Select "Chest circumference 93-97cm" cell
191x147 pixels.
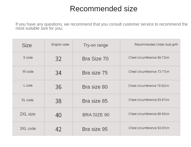pyautogui.click(x=149, y=128)
